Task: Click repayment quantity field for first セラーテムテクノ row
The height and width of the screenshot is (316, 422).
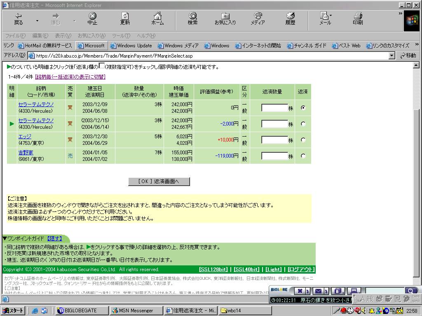Action: [x=274, y=108]
